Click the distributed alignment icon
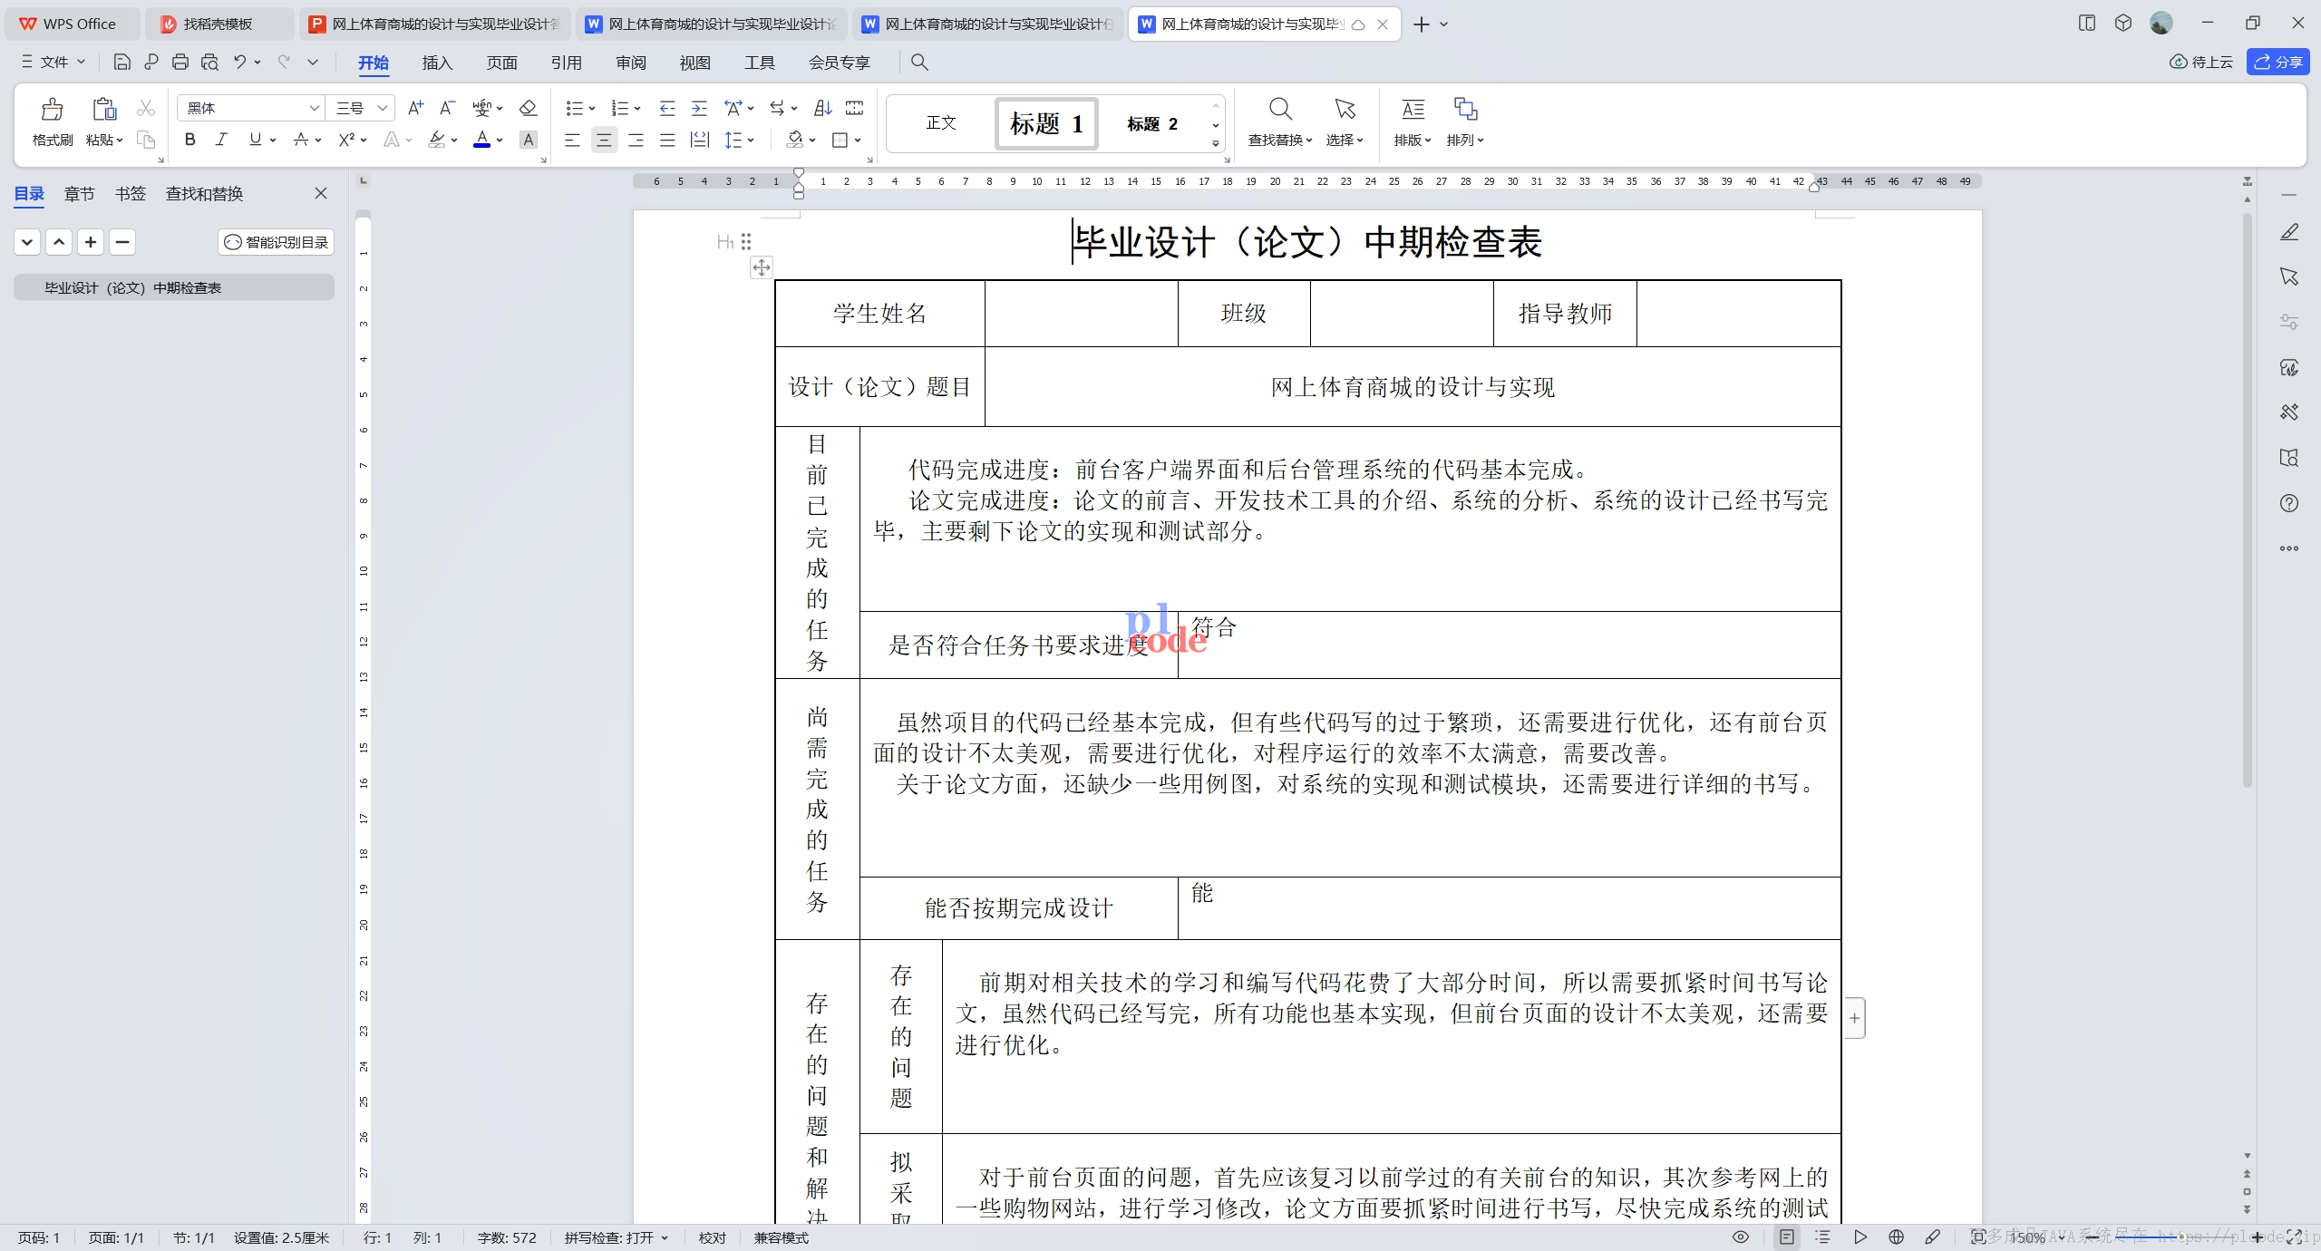The width and height of the screenshot is (2321, 1251). (x=699, y=140)
